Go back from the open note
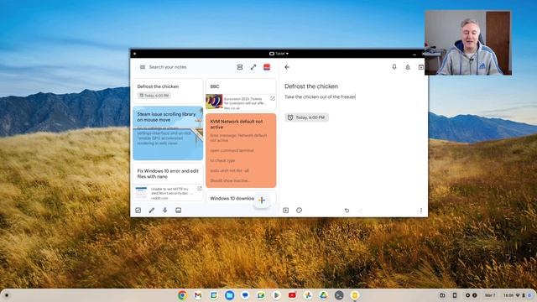This screenshot has width=537, height=302. coord(287,67)
